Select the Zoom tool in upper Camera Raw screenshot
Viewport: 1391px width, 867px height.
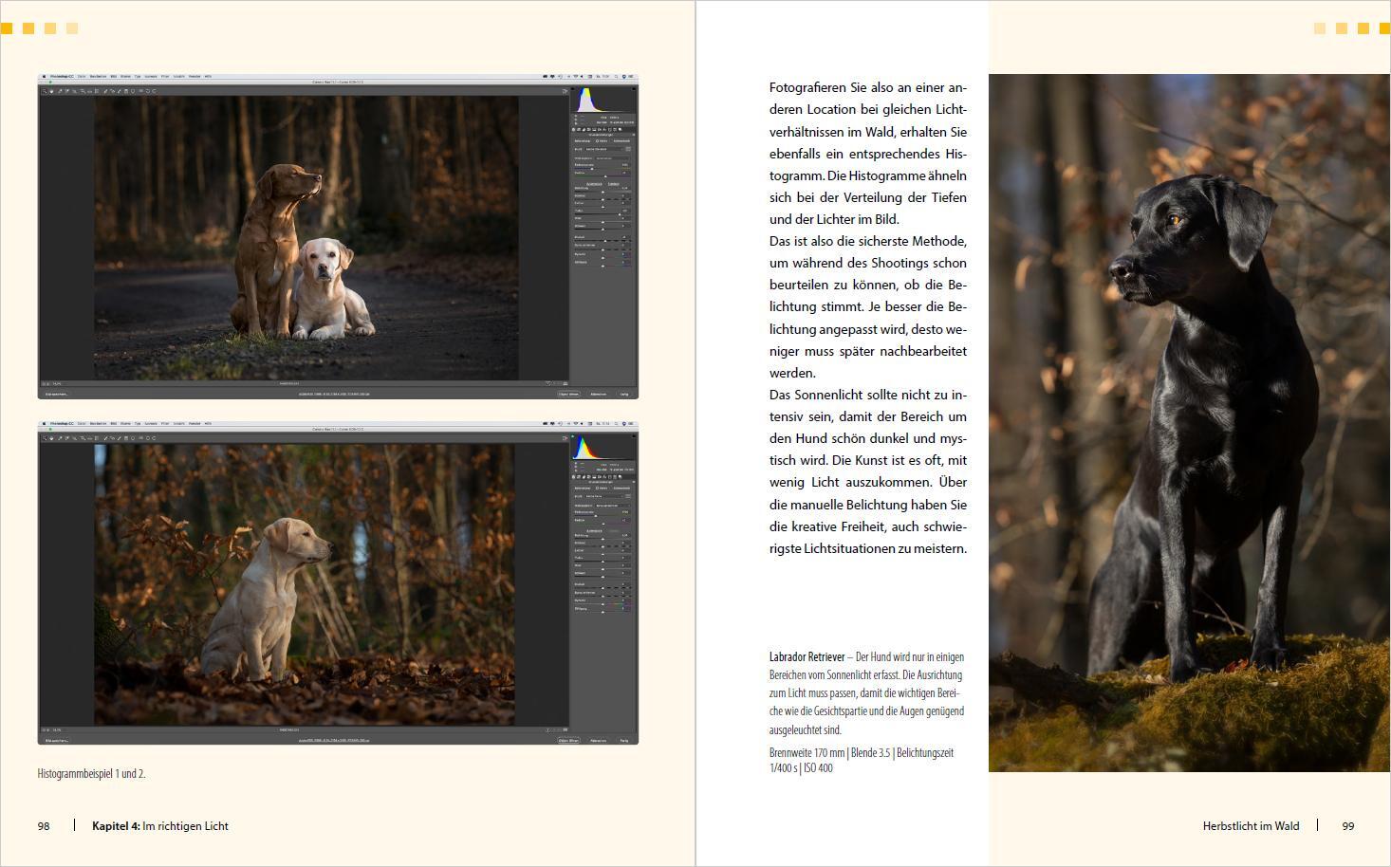coord(44,91)
